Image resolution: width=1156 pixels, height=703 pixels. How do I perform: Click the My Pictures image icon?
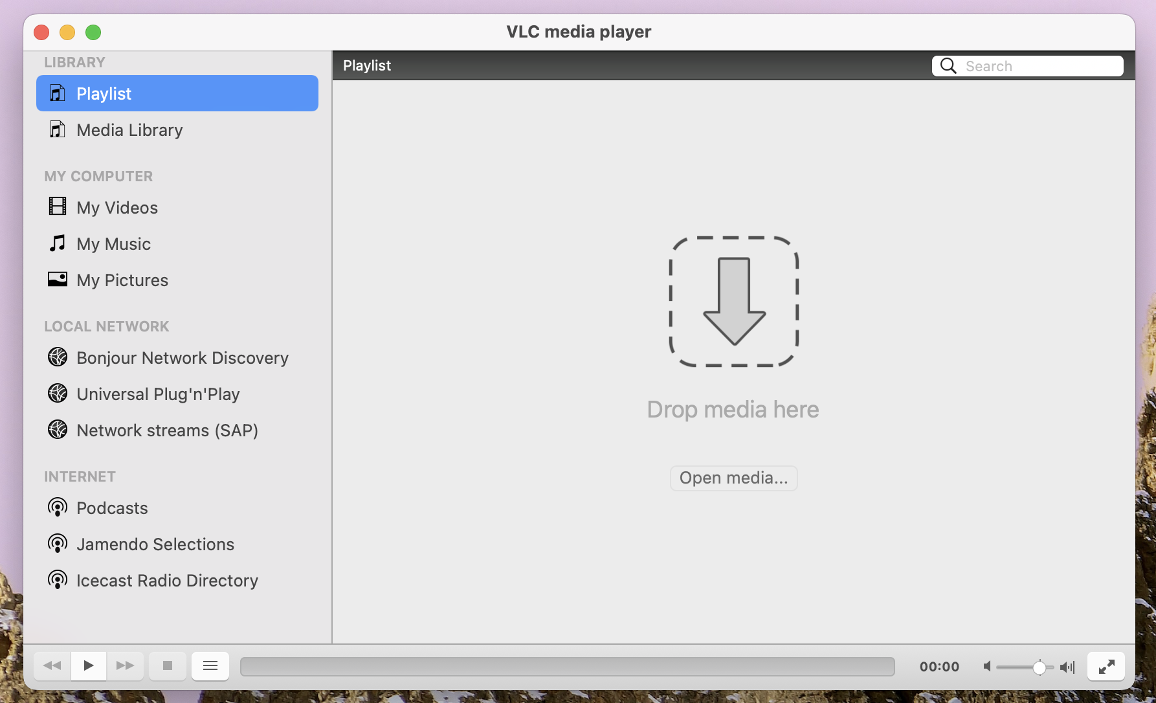58,279
